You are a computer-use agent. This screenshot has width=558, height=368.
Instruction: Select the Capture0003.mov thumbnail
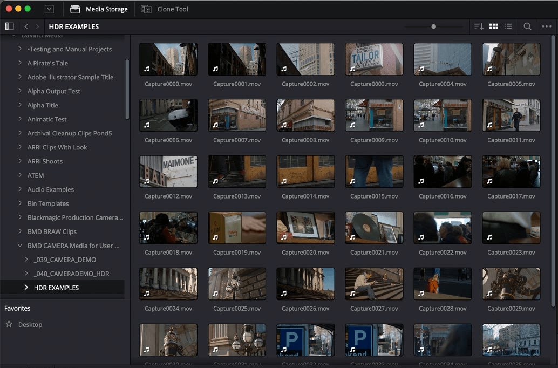pos(374,59)
